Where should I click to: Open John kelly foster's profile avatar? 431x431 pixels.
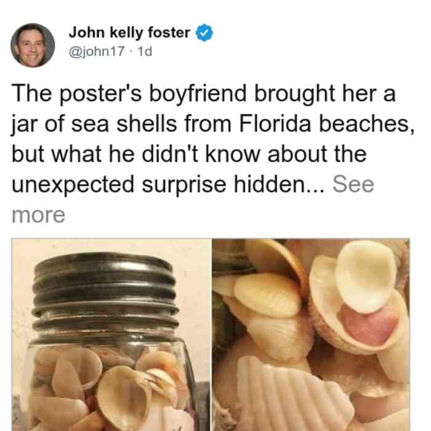33,45
